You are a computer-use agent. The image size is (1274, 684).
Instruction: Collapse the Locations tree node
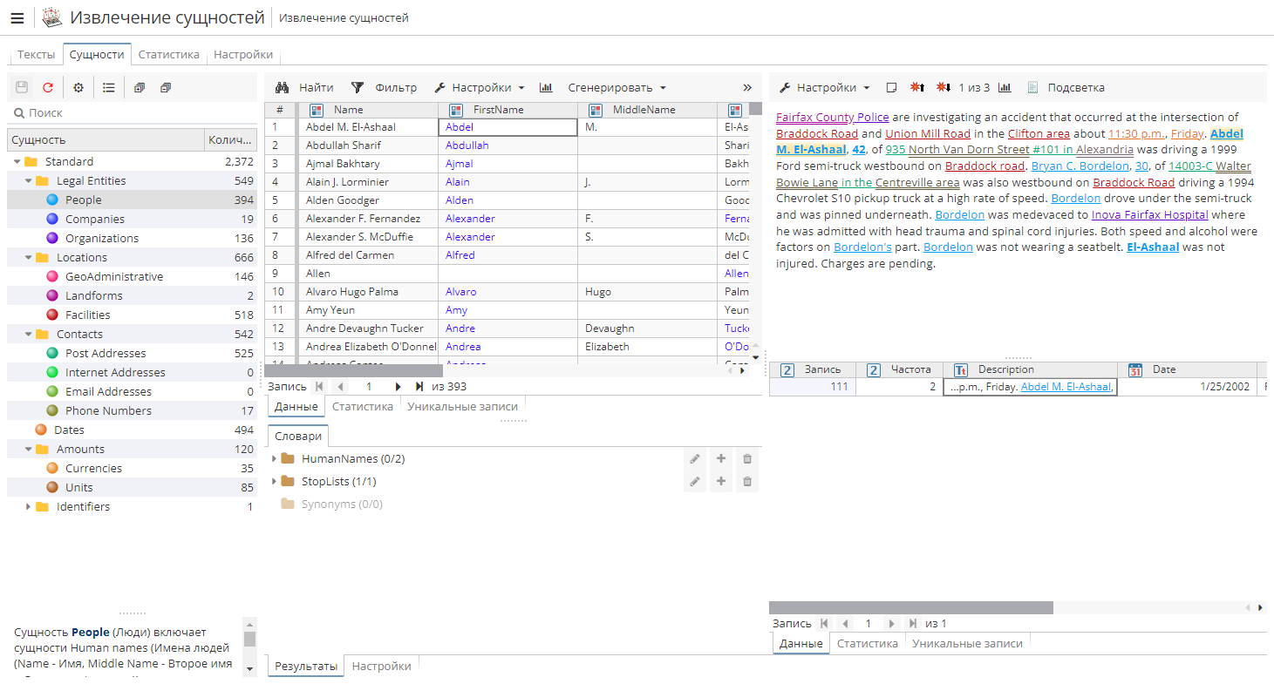point(29,258)
